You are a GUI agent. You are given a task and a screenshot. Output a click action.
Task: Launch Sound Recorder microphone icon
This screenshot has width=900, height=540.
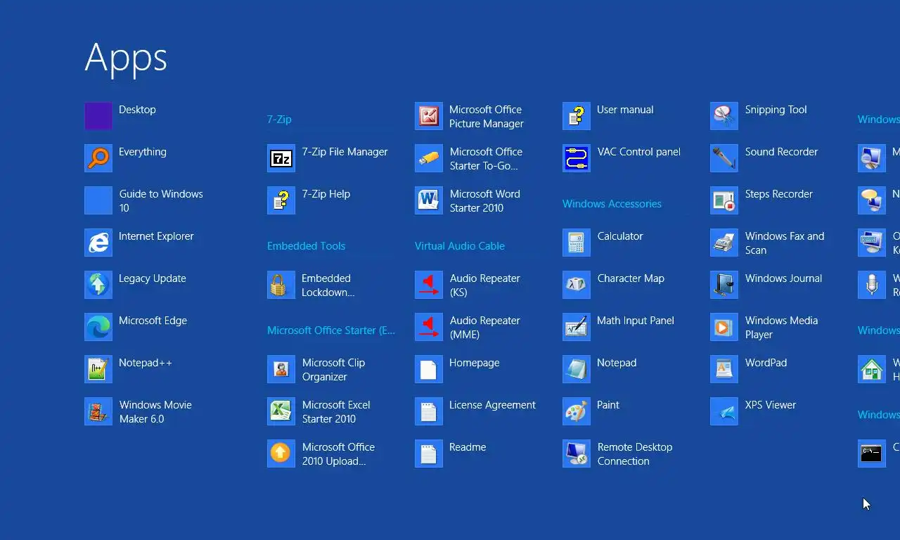point(724,158)
